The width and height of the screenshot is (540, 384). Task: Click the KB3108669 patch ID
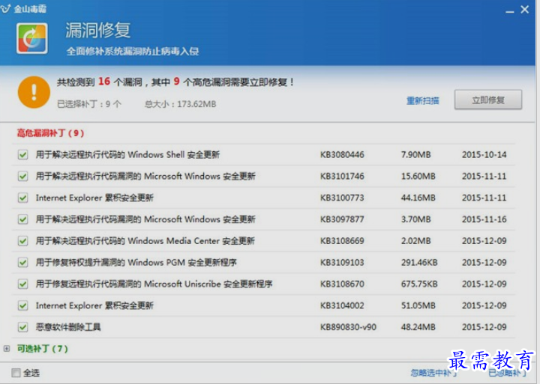[x=342, y=241]
